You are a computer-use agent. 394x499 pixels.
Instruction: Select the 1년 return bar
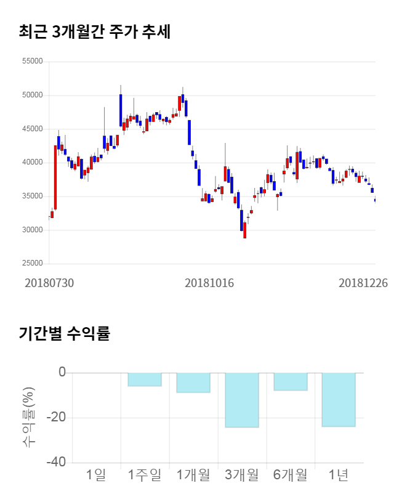[339, 400]
